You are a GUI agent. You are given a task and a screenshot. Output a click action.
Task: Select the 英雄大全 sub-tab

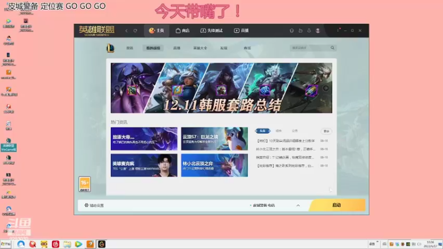[x=200, y=48]
